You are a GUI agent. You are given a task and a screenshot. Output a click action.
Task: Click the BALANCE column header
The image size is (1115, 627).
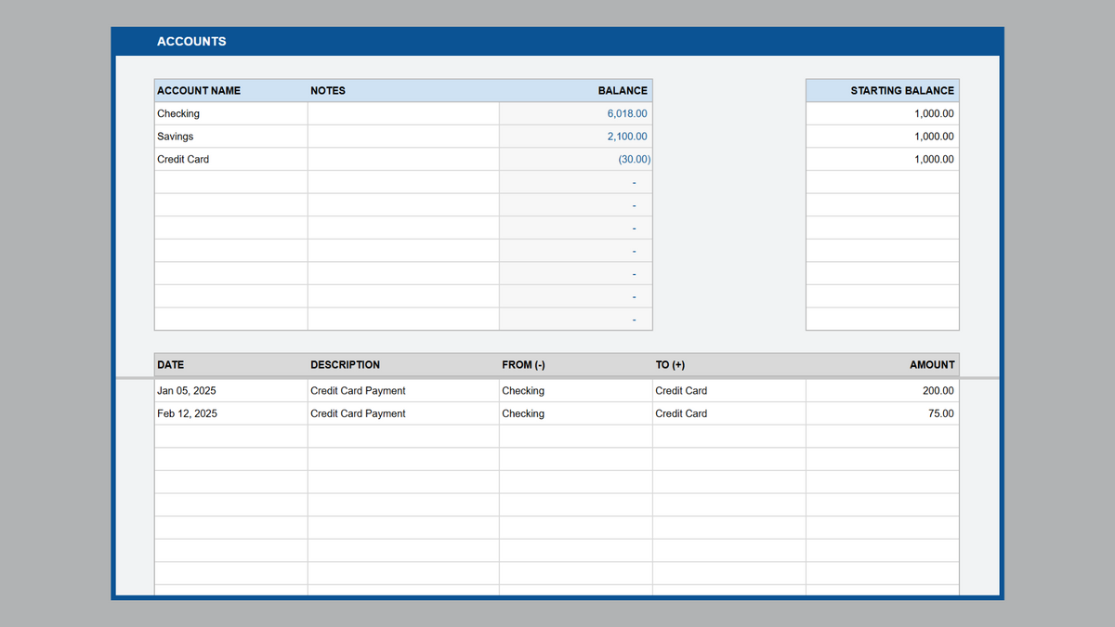coord(576,90)
